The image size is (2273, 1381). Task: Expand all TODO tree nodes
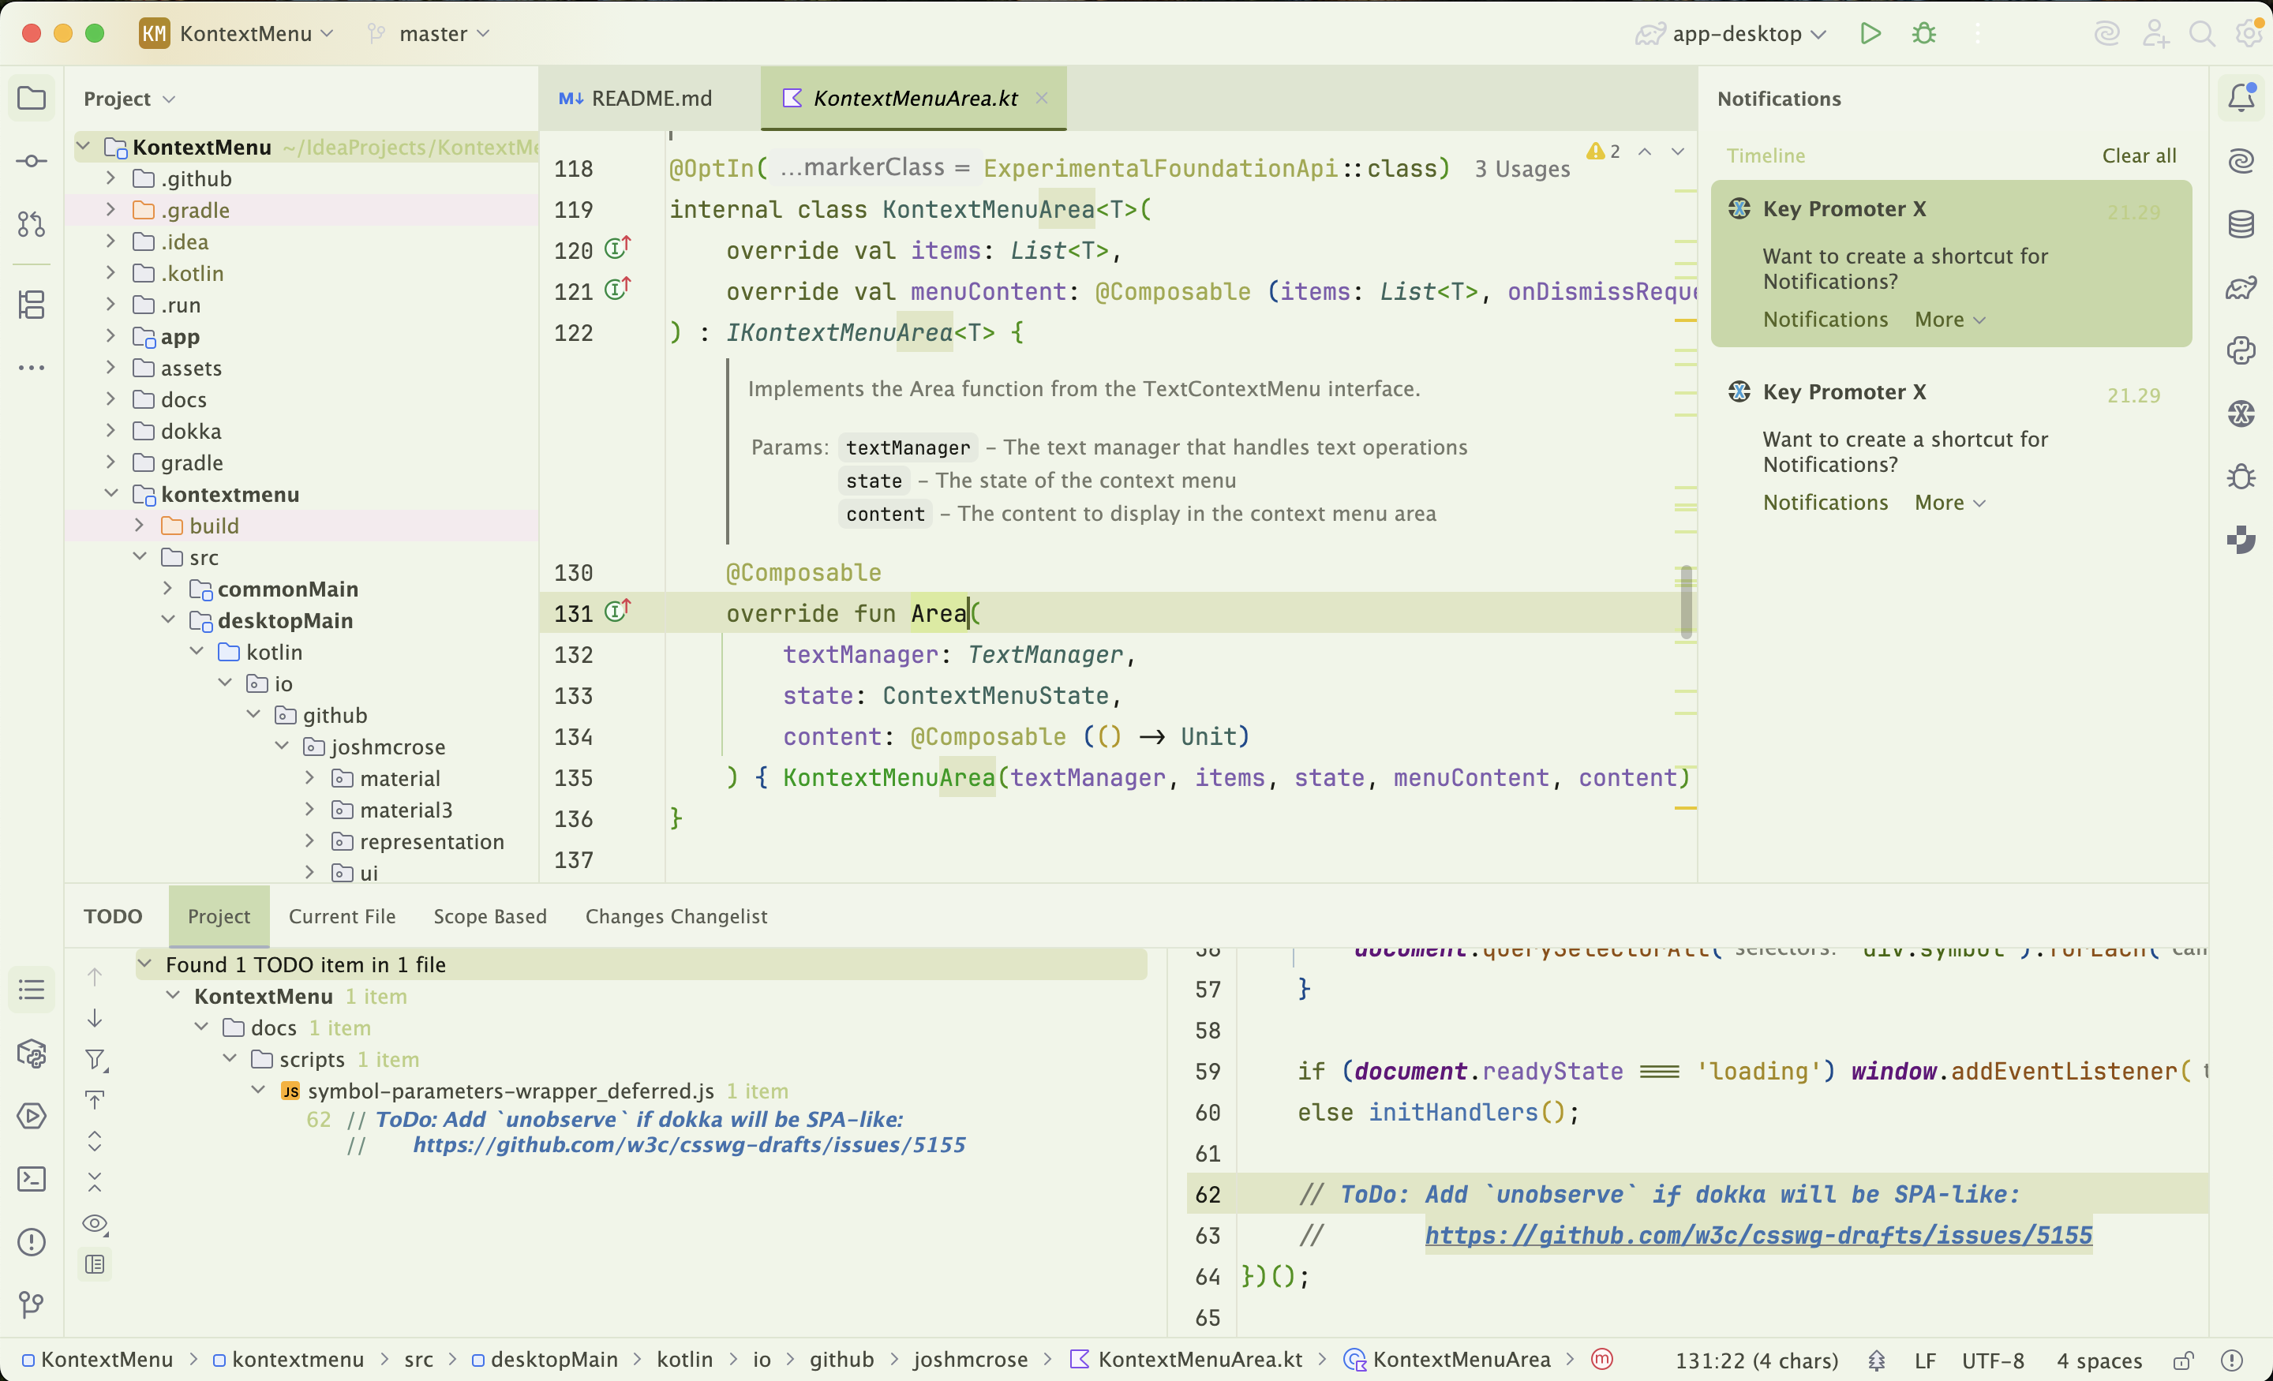coord(94,1141)
